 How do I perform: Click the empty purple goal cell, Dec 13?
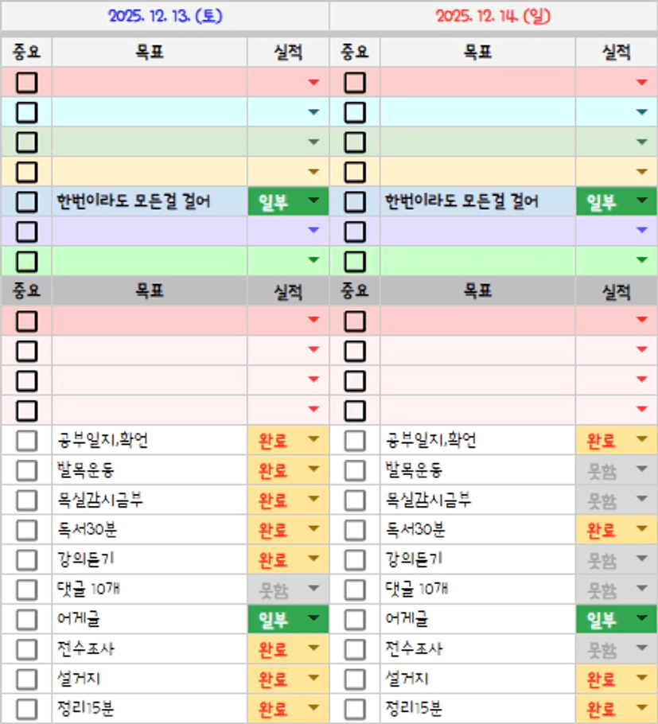tap(150, 232)
